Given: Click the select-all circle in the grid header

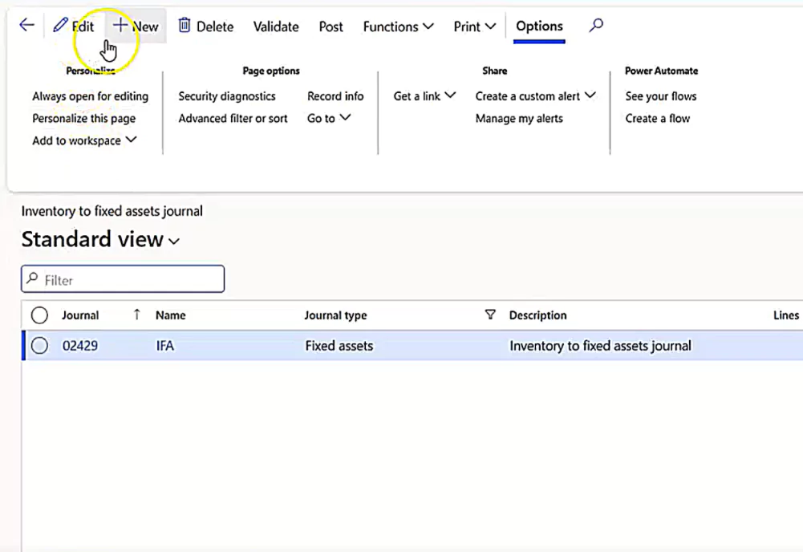Looking at the screenshot, I should pyautogui.click(x=39, y=315).
